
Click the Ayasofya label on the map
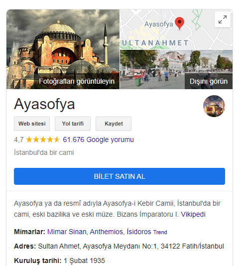tap(159, 24)
